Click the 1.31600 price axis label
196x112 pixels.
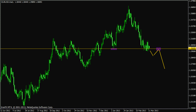coord(193,39)
